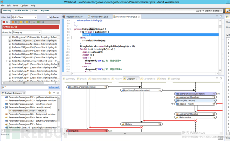Click the Advanced... search link
This screenshot has height=141, width=230.
[x=54, y=87]
